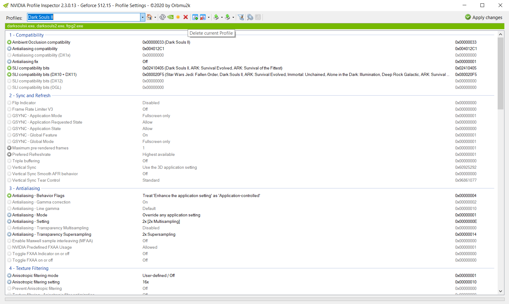The height and width of the screenshot is (304, 509).
Task: Click the gear icon beside Anisotropic filtering mode
Action: (9, 275)
